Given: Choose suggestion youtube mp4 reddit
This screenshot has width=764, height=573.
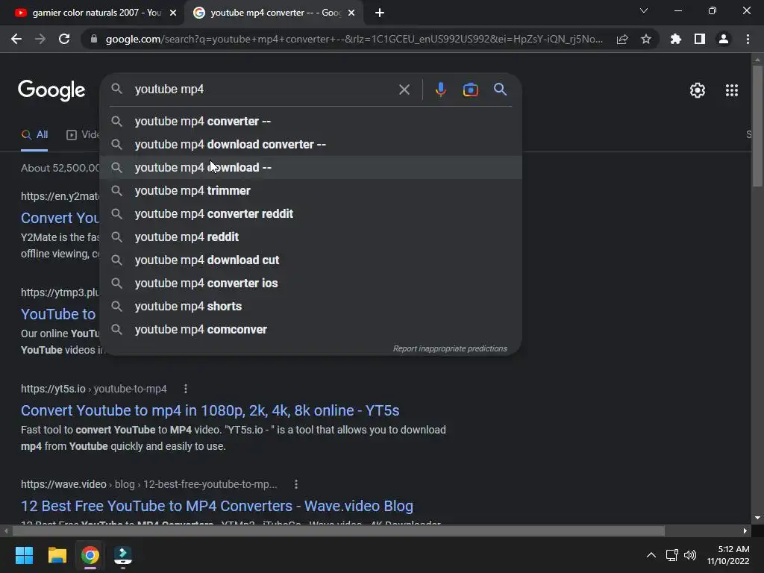Looking at the screenshot, I should pyautogui.click(x=311, y=237).
